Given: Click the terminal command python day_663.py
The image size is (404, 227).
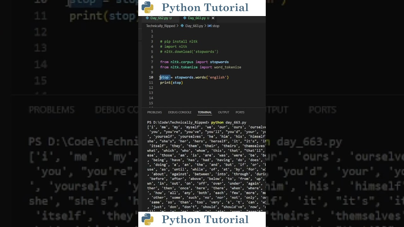Looking at the screenshot, I should point(229,122).
